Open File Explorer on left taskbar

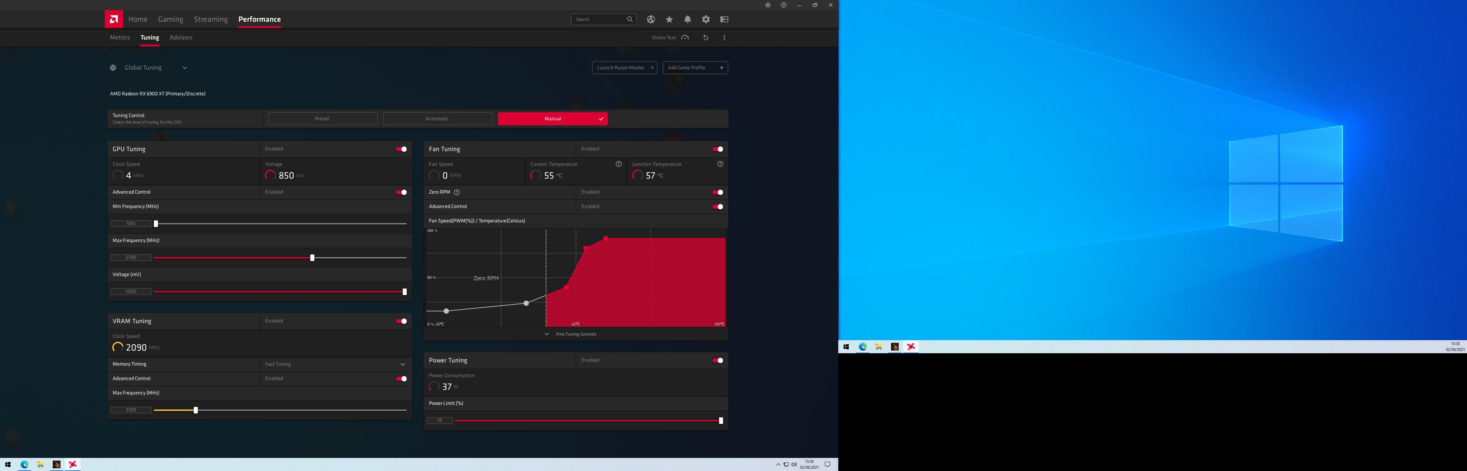40,465
